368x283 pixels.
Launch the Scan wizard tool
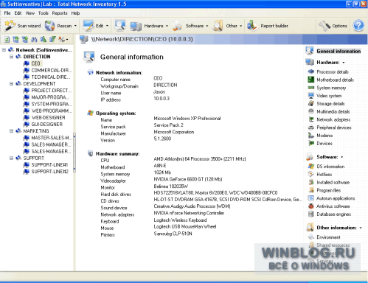click(x=23, y=26)
